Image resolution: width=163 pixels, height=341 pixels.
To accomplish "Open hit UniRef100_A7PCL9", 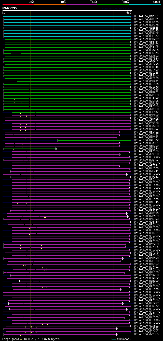I will click(x=146, y=109).
